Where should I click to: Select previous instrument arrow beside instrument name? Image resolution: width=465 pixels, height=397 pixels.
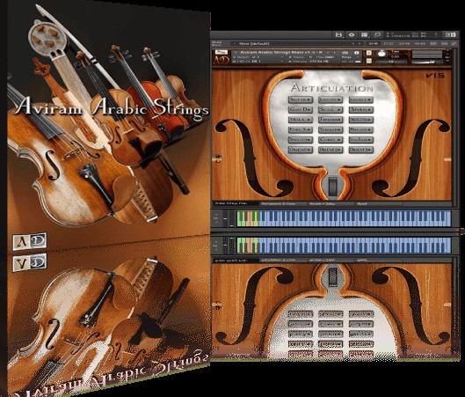(x=327, y=53)
